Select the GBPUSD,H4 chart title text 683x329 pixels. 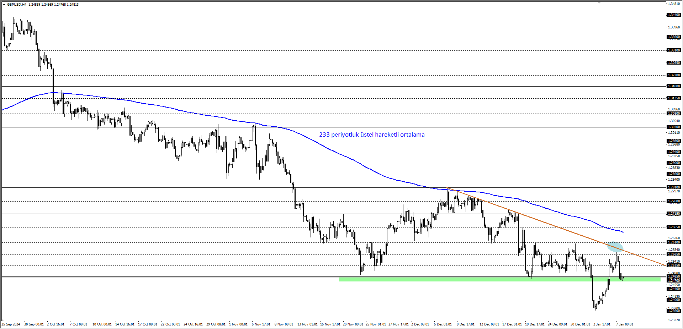tap(17, 5)
